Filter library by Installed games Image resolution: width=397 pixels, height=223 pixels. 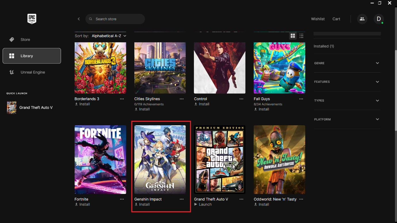[x=324, y=46]
